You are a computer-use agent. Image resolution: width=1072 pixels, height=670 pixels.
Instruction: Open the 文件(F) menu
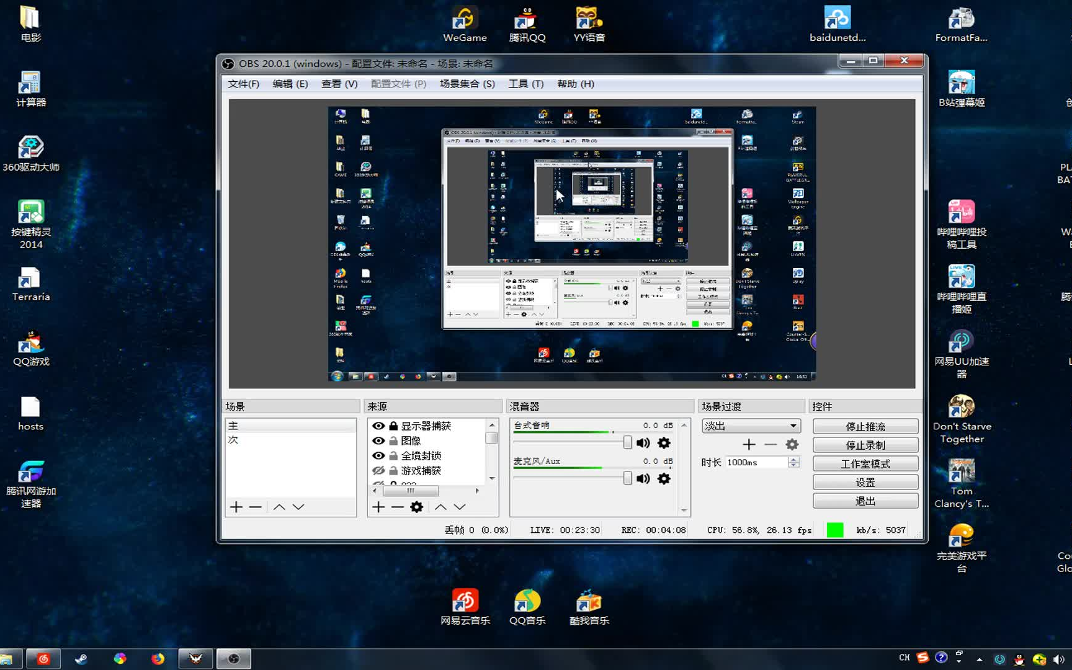[x=243, y=84]
